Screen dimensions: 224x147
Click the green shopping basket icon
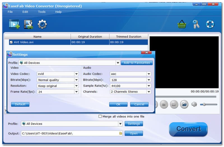(x=182, y=25)
